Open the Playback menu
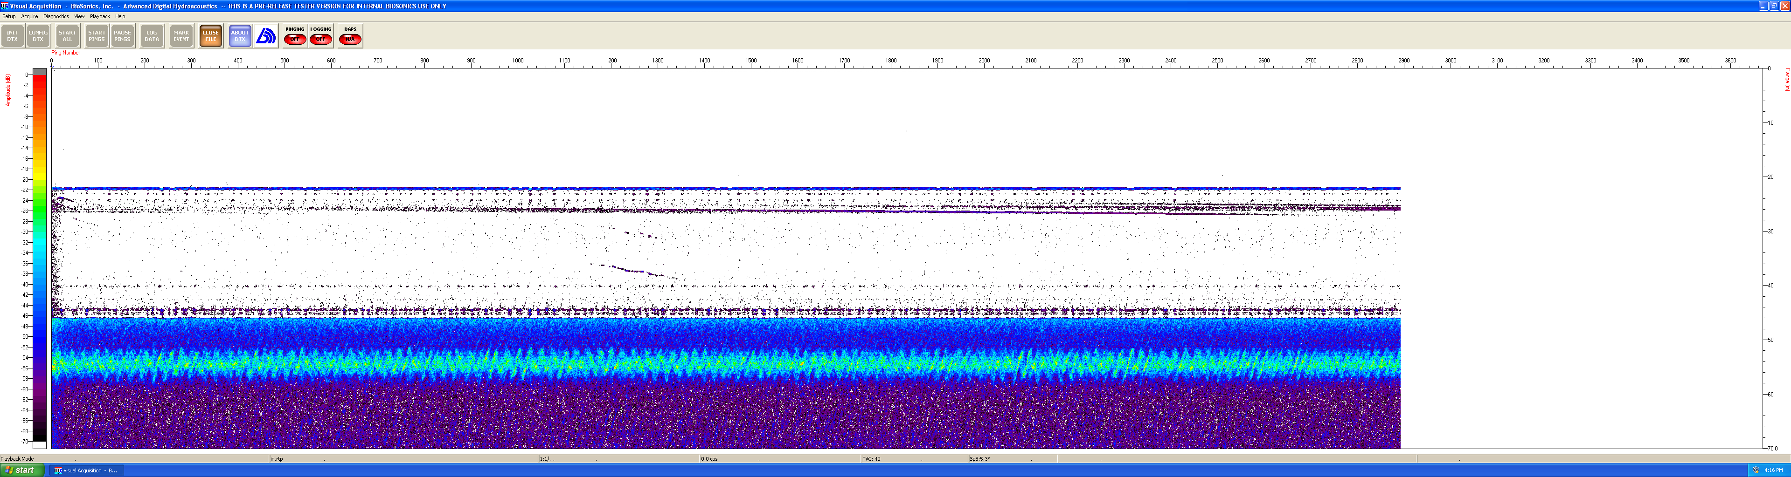 coord(99,16)
